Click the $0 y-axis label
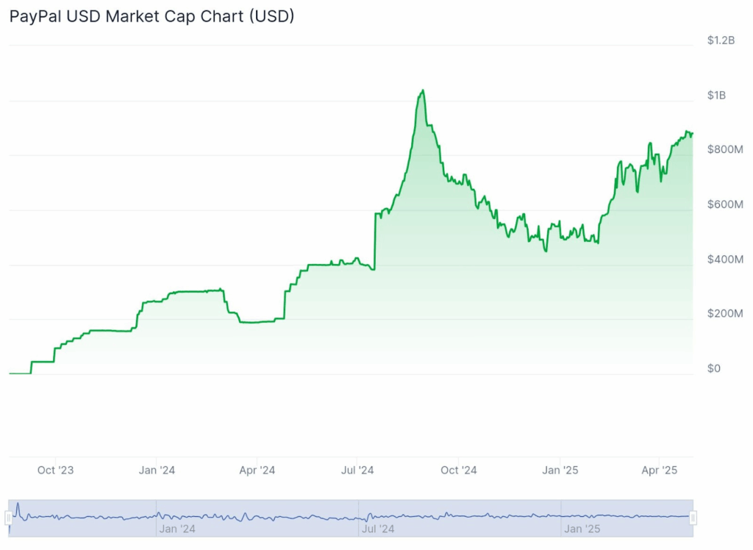 pos(714,368)
